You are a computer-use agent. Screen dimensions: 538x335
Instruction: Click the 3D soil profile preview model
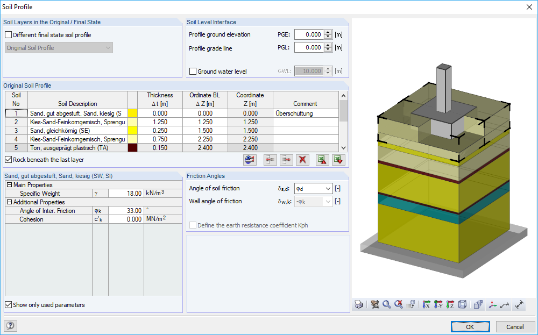[444, 172]
